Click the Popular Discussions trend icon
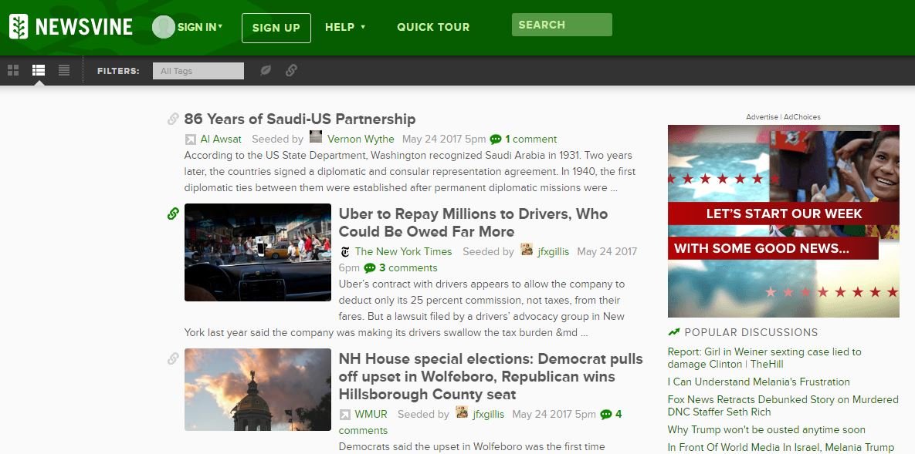This screenshot has width=915, height=454. [x=674, y=332]
